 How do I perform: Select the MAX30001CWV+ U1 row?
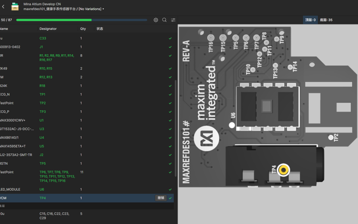(87, 120)
